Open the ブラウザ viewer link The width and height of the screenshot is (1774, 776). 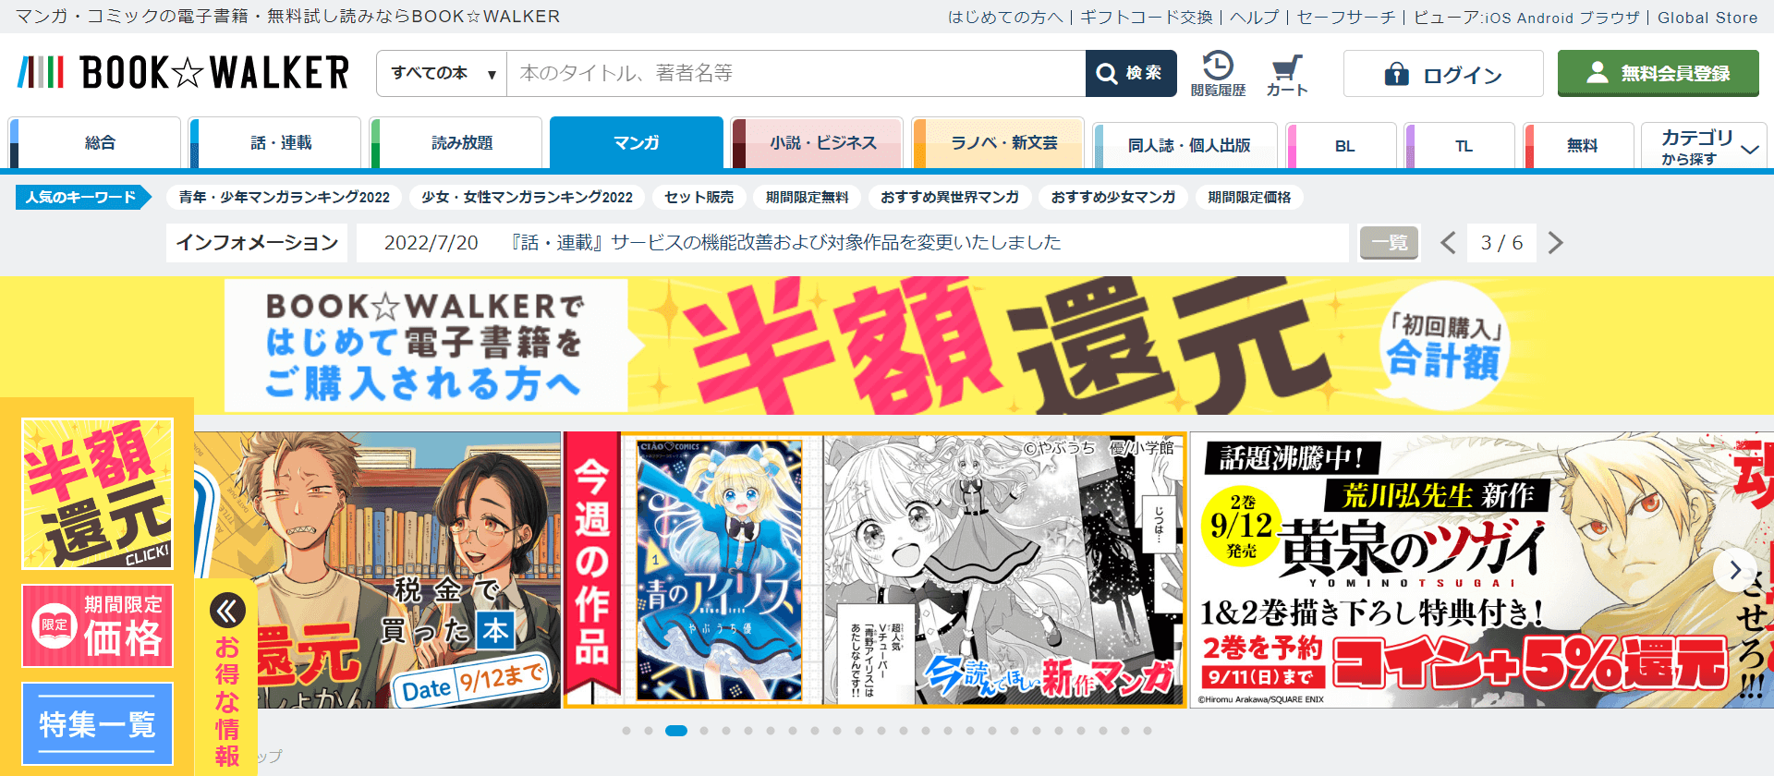(1610, 18)
